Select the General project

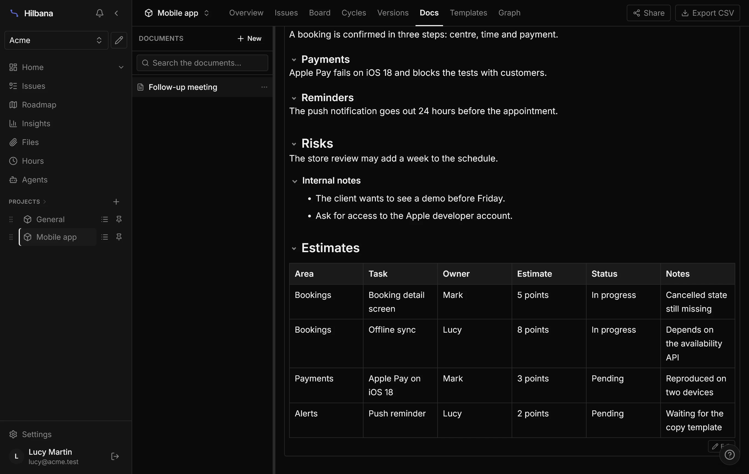pos(58,219)
